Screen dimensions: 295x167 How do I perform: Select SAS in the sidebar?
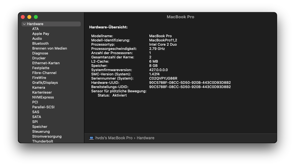click(36, 112)
